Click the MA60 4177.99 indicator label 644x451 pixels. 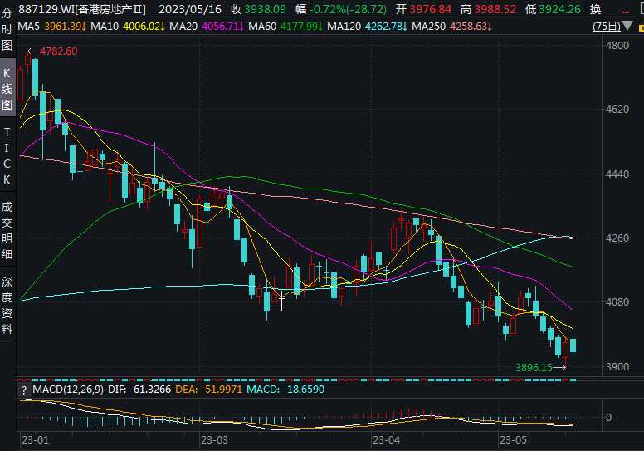tap(285, 27)
